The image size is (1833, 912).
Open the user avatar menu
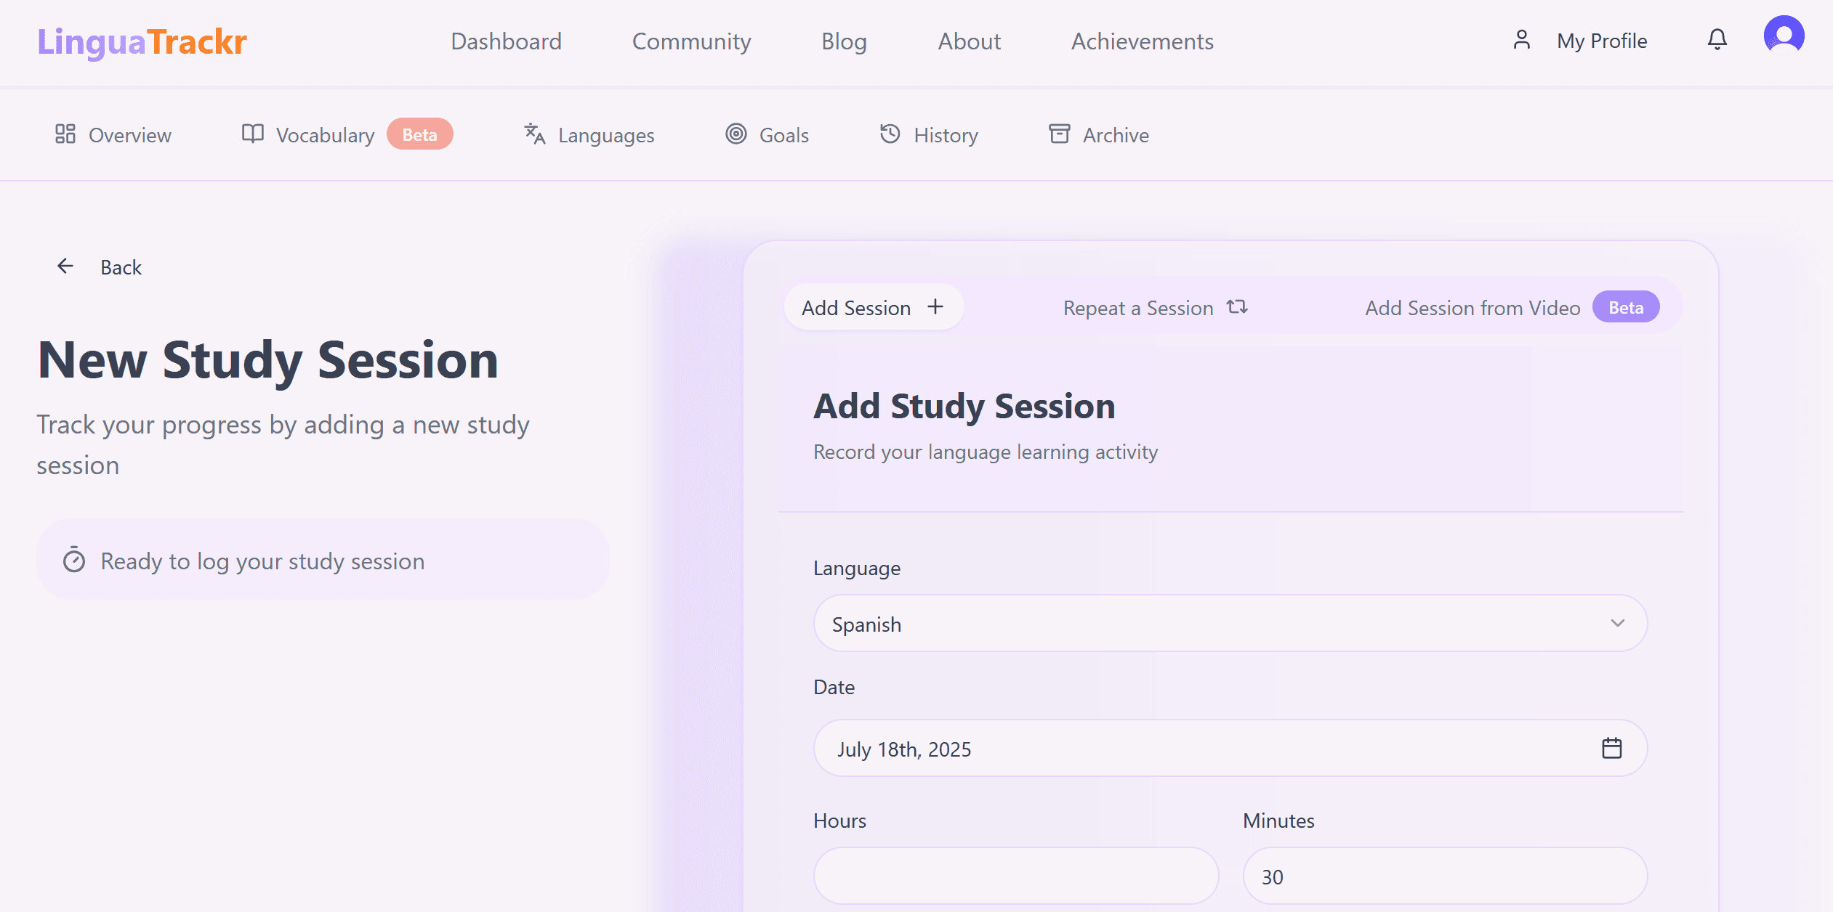[1784, 35]
